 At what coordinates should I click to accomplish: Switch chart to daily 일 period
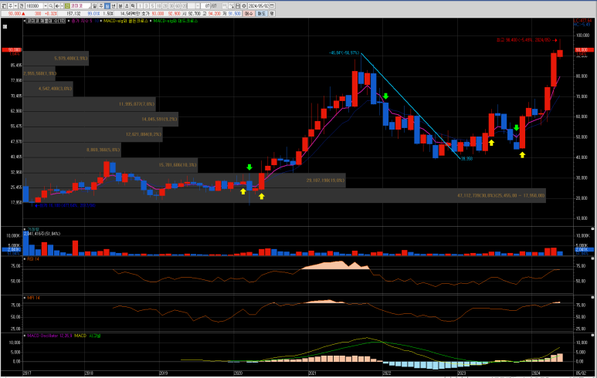94,6
